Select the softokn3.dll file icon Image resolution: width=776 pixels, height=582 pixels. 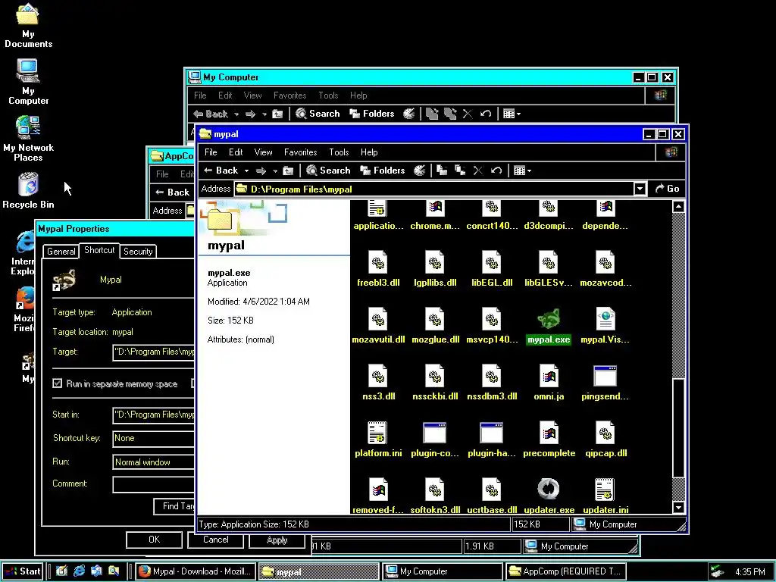(435, 490)
